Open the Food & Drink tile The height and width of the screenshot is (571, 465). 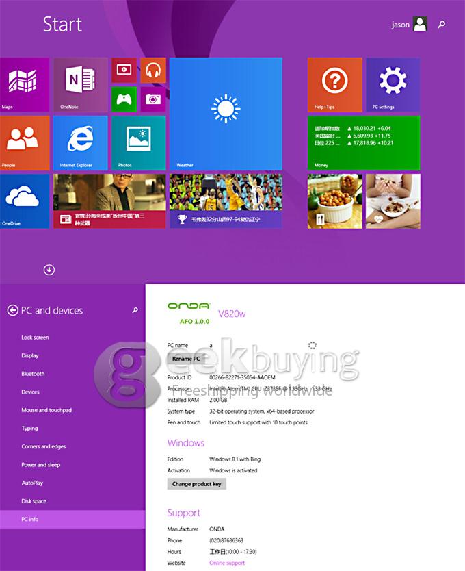(335, 201)
